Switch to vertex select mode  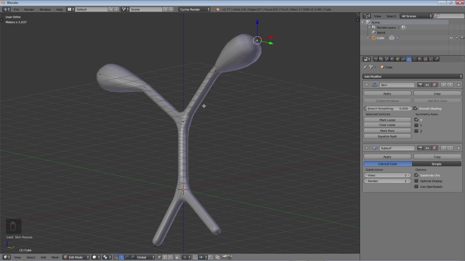point(159,257)
